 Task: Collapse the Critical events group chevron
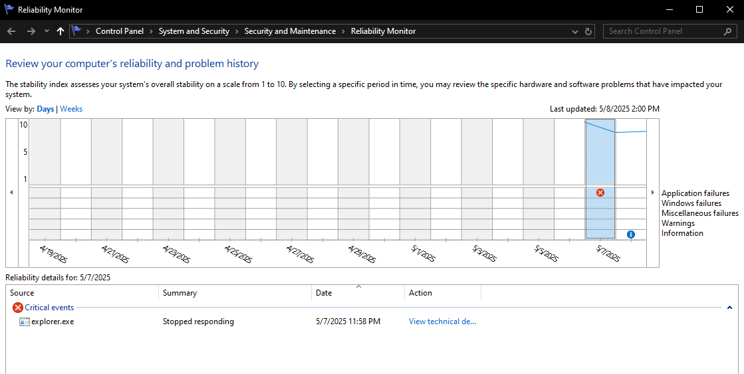(730, 308)
